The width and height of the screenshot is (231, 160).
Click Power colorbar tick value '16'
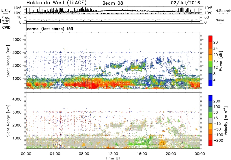pyautogui.click(x=215, y=61)
